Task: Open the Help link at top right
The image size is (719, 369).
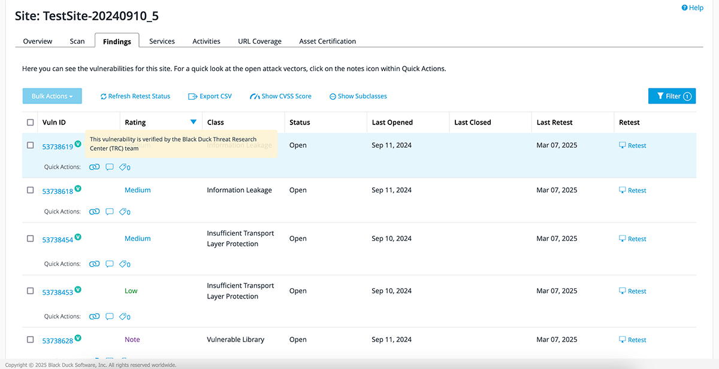Action: point(693,7)
